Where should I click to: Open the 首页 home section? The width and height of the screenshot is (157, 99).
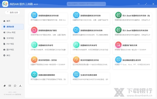tap(12, 21)
